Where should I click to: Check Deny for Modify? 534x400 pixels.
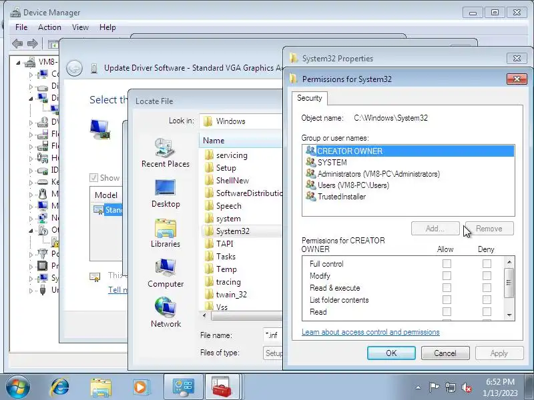click(x=487, y=275)
